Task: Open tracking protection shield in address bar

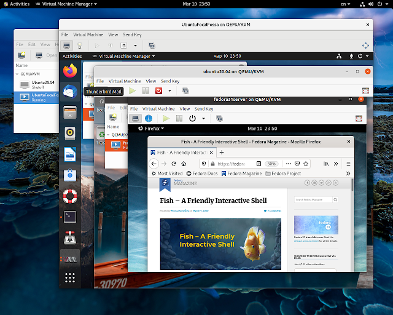Action: pyautogui.click(x=204, y=164)
